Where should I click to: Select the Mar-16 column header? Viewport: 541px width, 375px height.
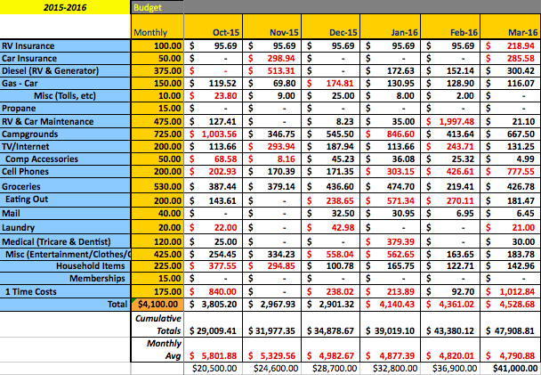click(511, 27)
